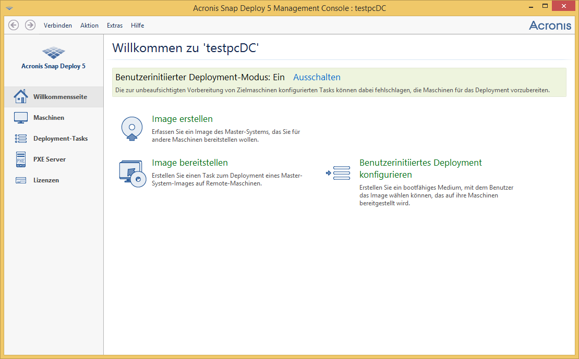Image resolution: width=579 pixels, height=359 pixels.
Task: Open the Verbinden menu
Action: [x=58, y=25]
